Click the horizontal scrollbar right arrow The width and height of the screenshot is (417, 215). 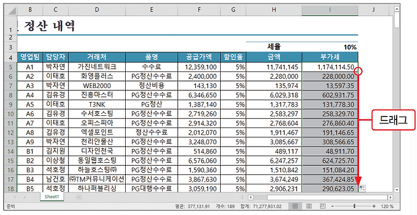coord(390,198)
